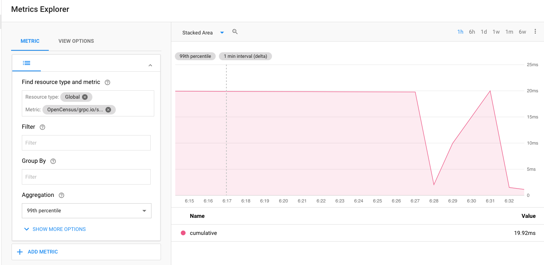Select the list view icon tab
Screen dimensions: 544x265
(27, 63)
